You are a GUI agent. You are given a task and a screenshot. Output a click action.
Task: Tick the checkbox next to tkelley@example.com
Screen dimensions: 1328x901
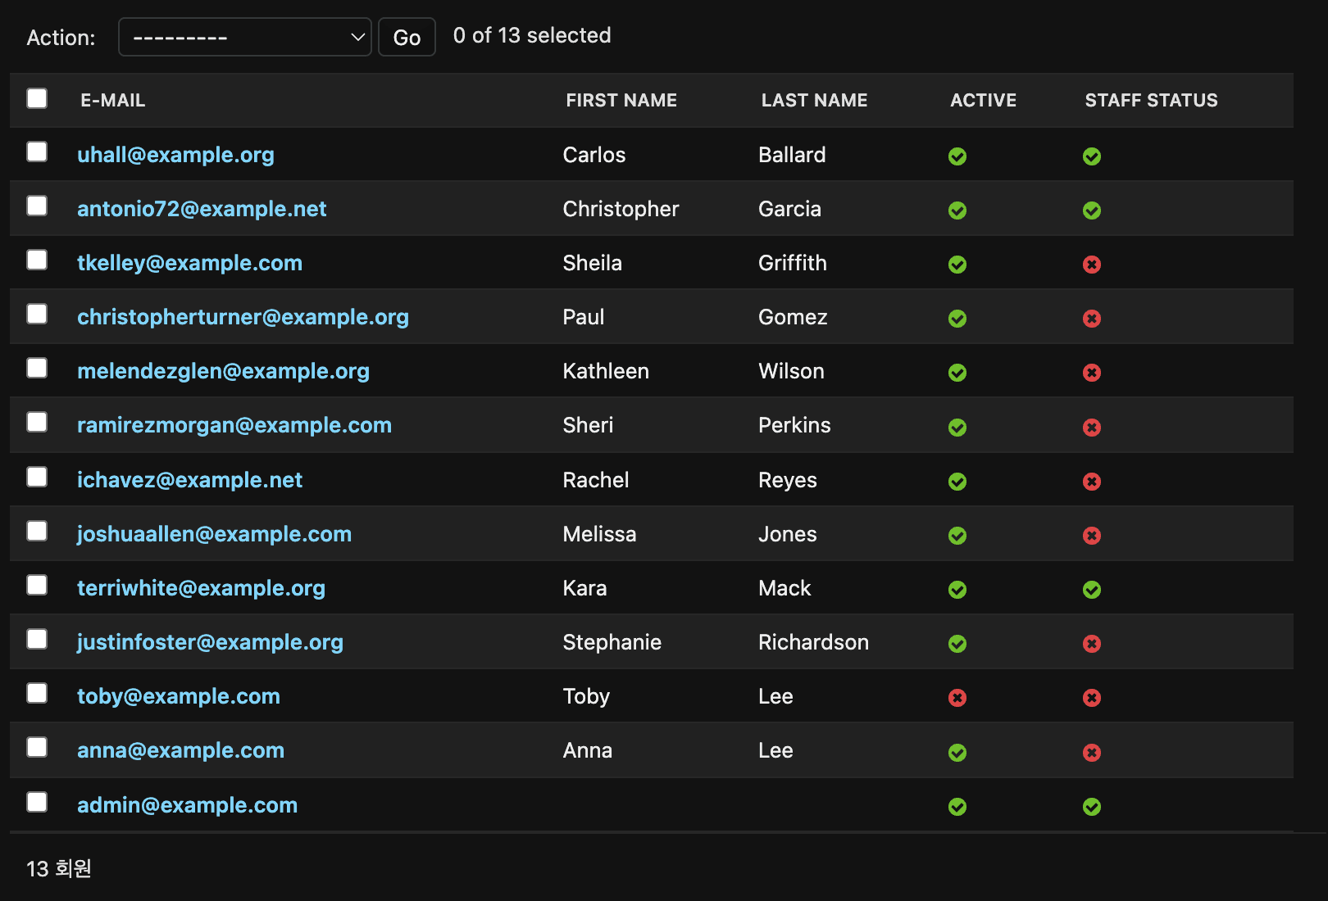coord(37,260)
